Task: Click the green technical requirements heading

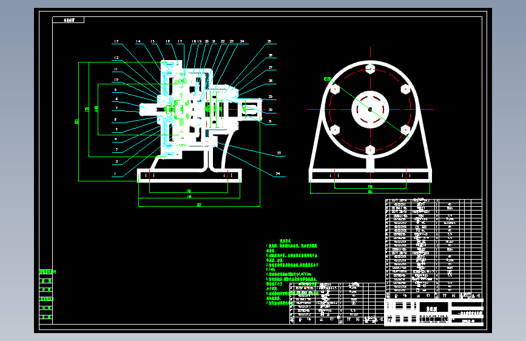Action: coord(285,241)
